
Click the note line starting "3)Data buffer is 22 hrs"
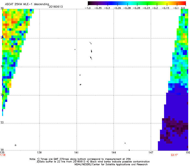coord(93,162)
